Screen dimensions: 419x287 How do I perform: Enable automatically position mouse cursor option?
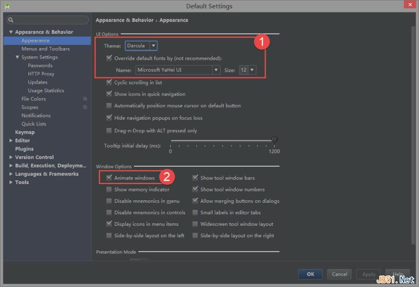click(x=109, y=106)
